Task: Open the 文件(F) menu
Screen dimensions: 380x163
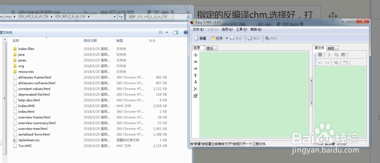Action: point(198,30)
